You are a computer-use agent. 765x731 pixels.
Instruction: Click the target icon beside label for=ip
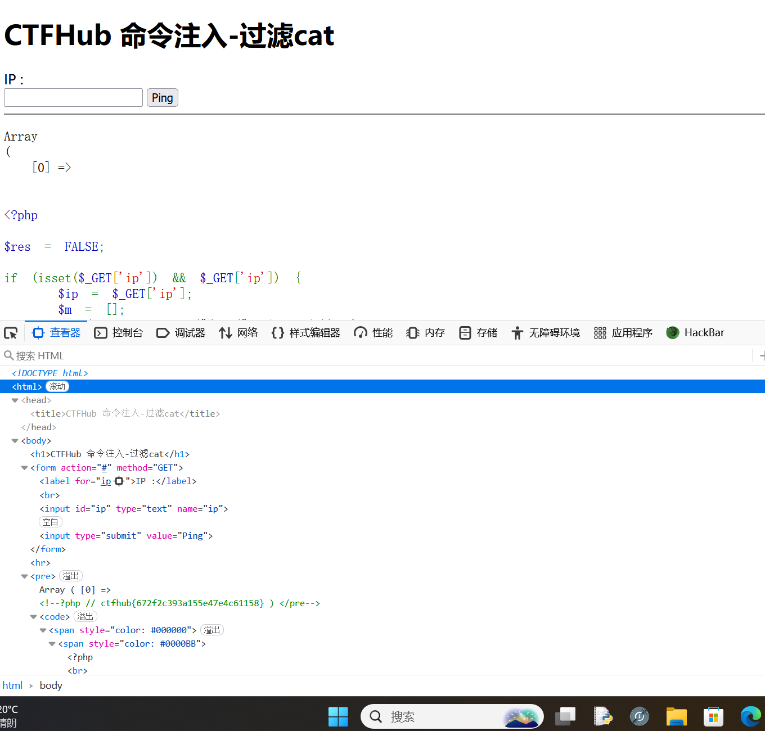pyautogui.click(x=119, y=481)
